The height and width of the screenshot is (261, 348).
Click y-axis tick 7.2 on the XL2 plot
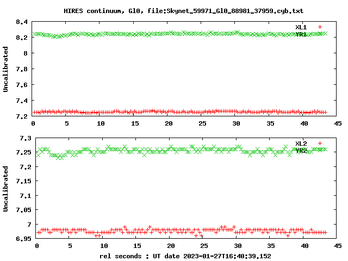coord(26,167)
